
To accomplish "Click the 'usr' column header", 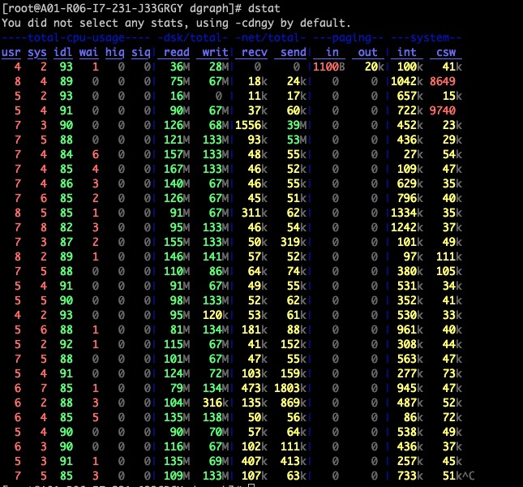I will pyautogui.click(x=11, y=52).
